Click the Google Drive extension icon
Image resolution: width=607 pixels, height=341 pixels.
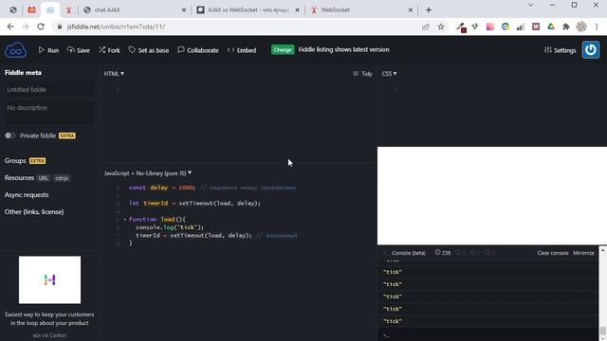pyautogui.click(x=551, y=27)
